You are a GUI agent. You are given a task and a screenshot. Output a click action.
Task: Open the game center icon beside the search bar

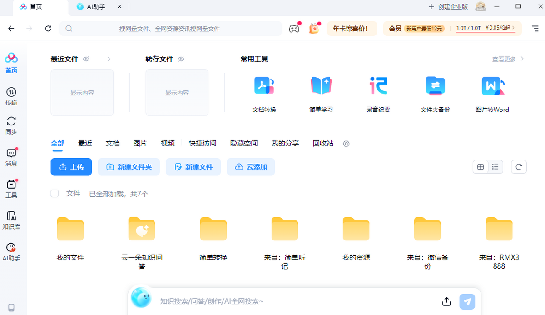pos(294,28)
